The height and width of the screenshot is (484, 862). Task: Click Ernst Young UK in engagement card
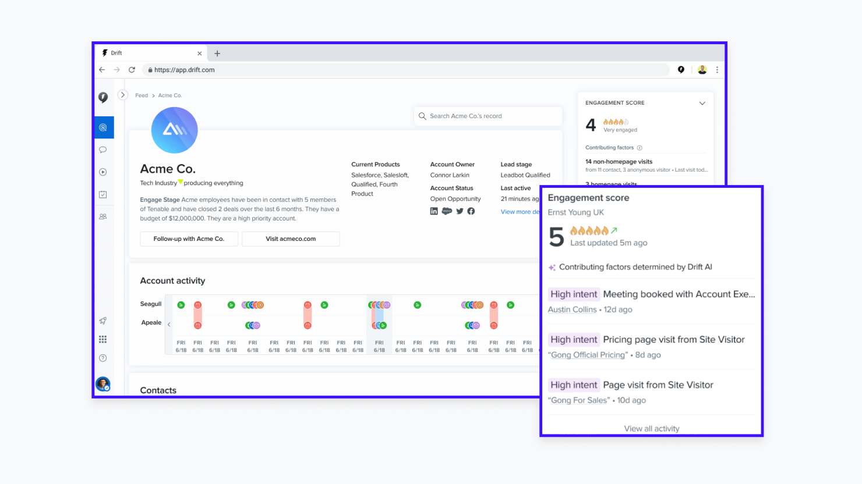(x=576, y=212)
